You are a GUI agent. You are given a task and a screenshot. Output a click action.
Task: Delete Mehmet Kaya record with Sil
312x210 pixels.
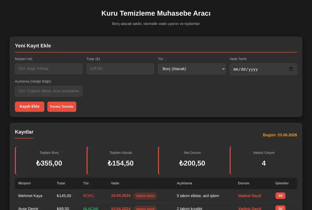pyautogui.click(x=280, y=196)
